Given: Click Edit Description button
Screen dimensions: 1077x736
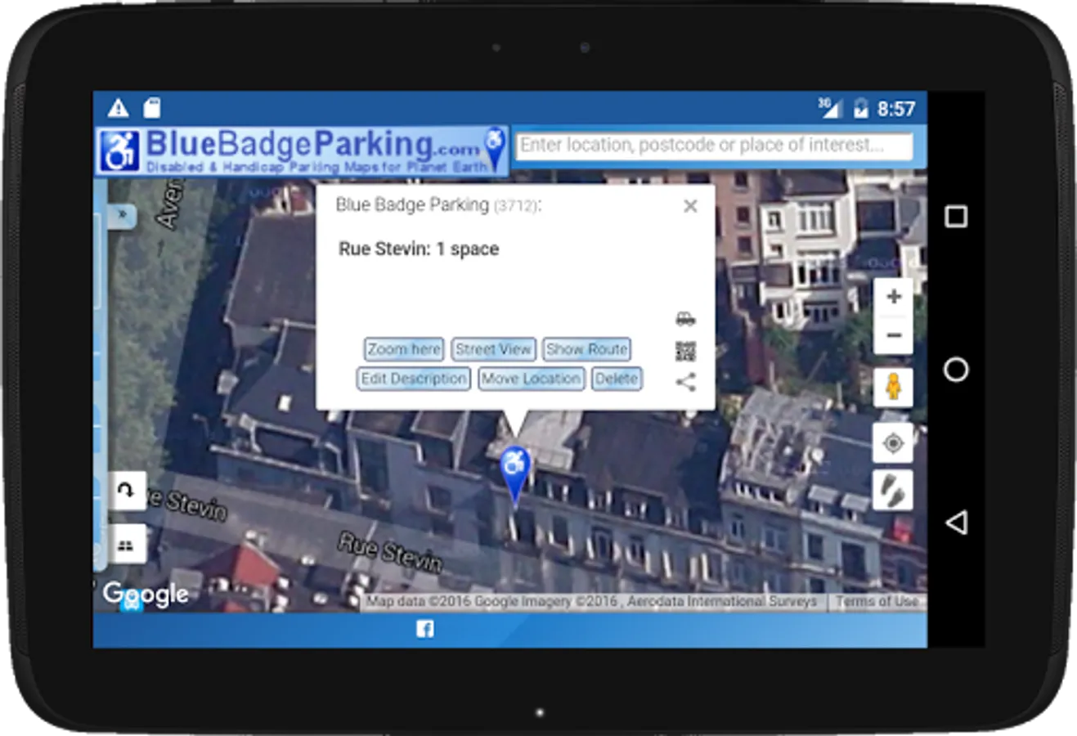Looking at the screenshot, I should coord(414,379).
